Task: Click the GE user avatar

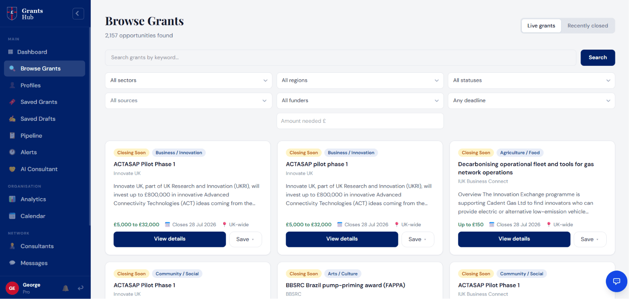Action: pyautogui.click(x=12, y=288)
